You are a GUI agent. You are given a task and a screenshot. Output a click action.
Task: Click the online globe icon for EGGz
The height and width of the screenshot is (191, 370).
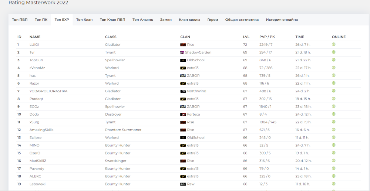pos(334,106)
